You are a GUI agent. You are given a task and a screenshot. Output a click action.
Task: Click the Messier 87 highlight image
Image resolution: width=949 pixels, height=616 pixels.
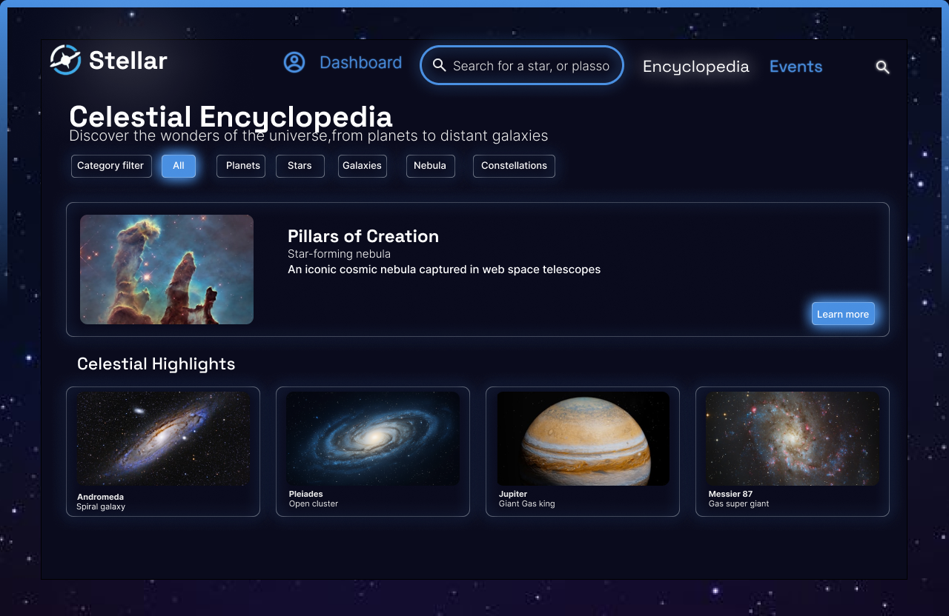pos(792,438)
